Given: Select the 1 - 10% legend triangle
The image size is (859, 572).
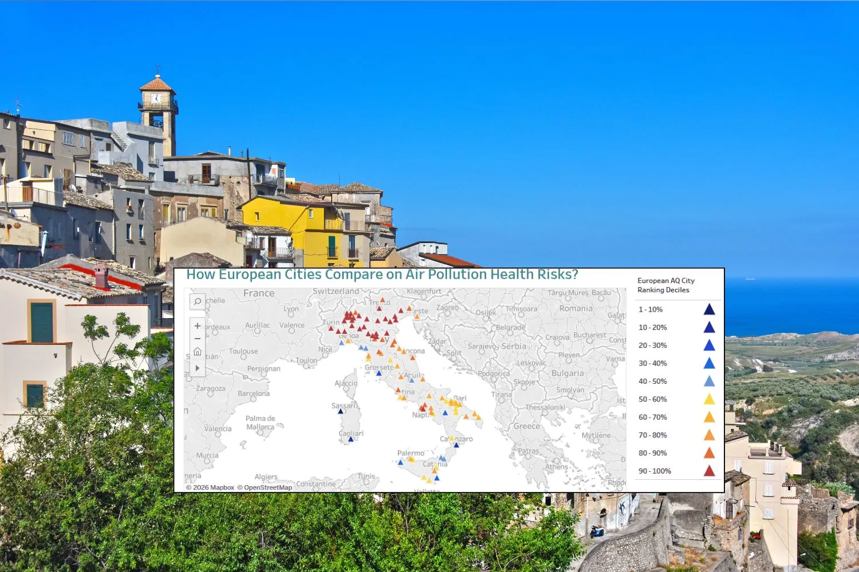Looking at the screenshot, I should pyautogui.click(x=709, y=309).
